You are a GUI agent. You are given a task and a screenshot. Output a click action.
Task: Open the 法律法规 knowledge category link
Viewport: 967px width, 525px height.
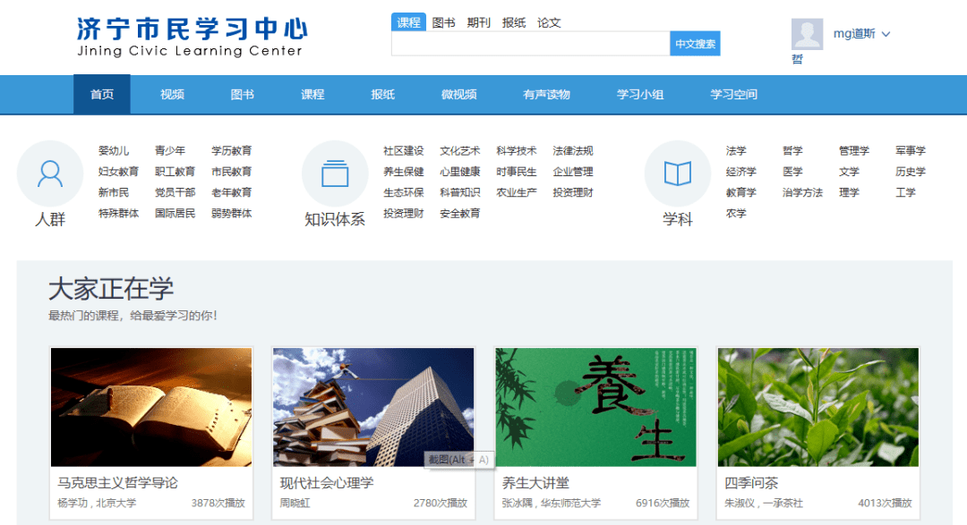coord(573,151)
